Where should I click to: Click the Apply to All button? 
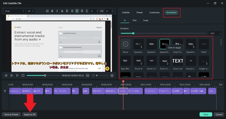coord(30,114)
